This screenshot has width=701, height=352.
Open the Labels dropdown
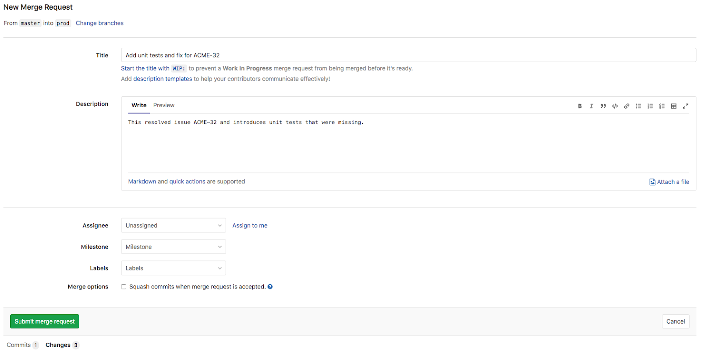[x=173, y=268]
